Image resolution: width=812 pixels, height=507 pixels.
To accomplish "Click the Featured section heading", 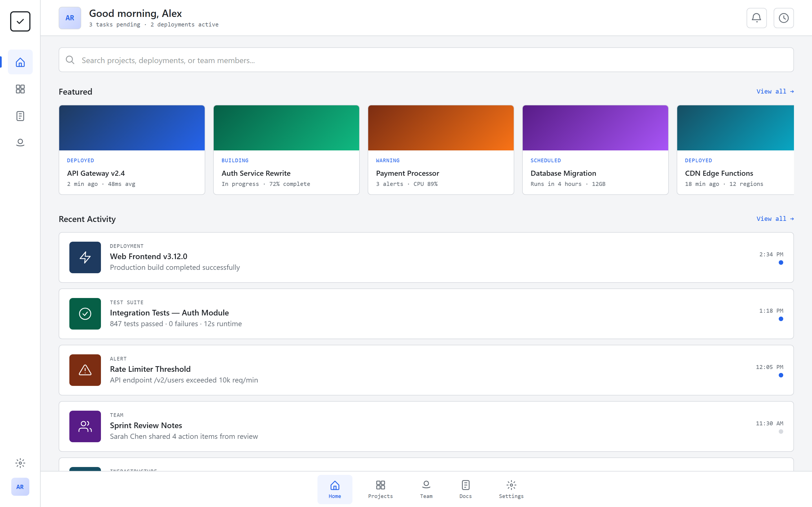I will point(76,92).
